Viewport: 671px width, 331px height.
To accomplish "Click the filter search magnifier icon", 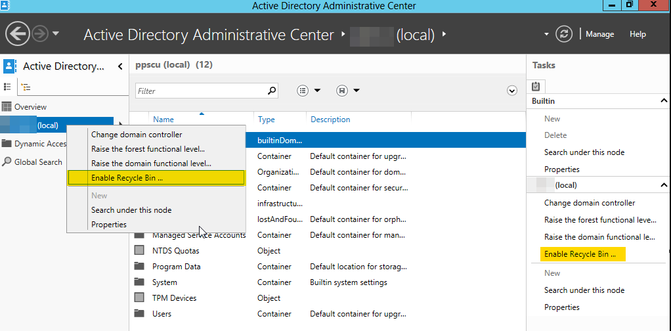I will pos(272,91).
